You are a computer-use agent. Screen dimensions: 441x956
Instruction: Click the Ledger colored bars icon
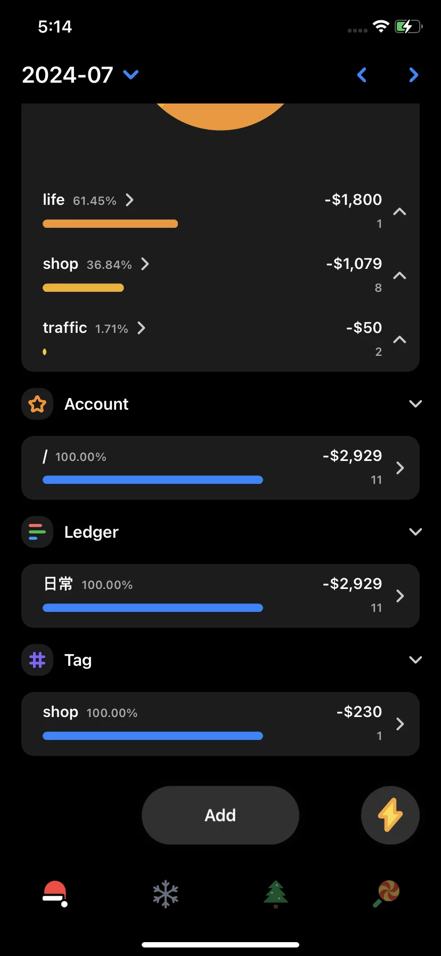(x=37, y=532)
